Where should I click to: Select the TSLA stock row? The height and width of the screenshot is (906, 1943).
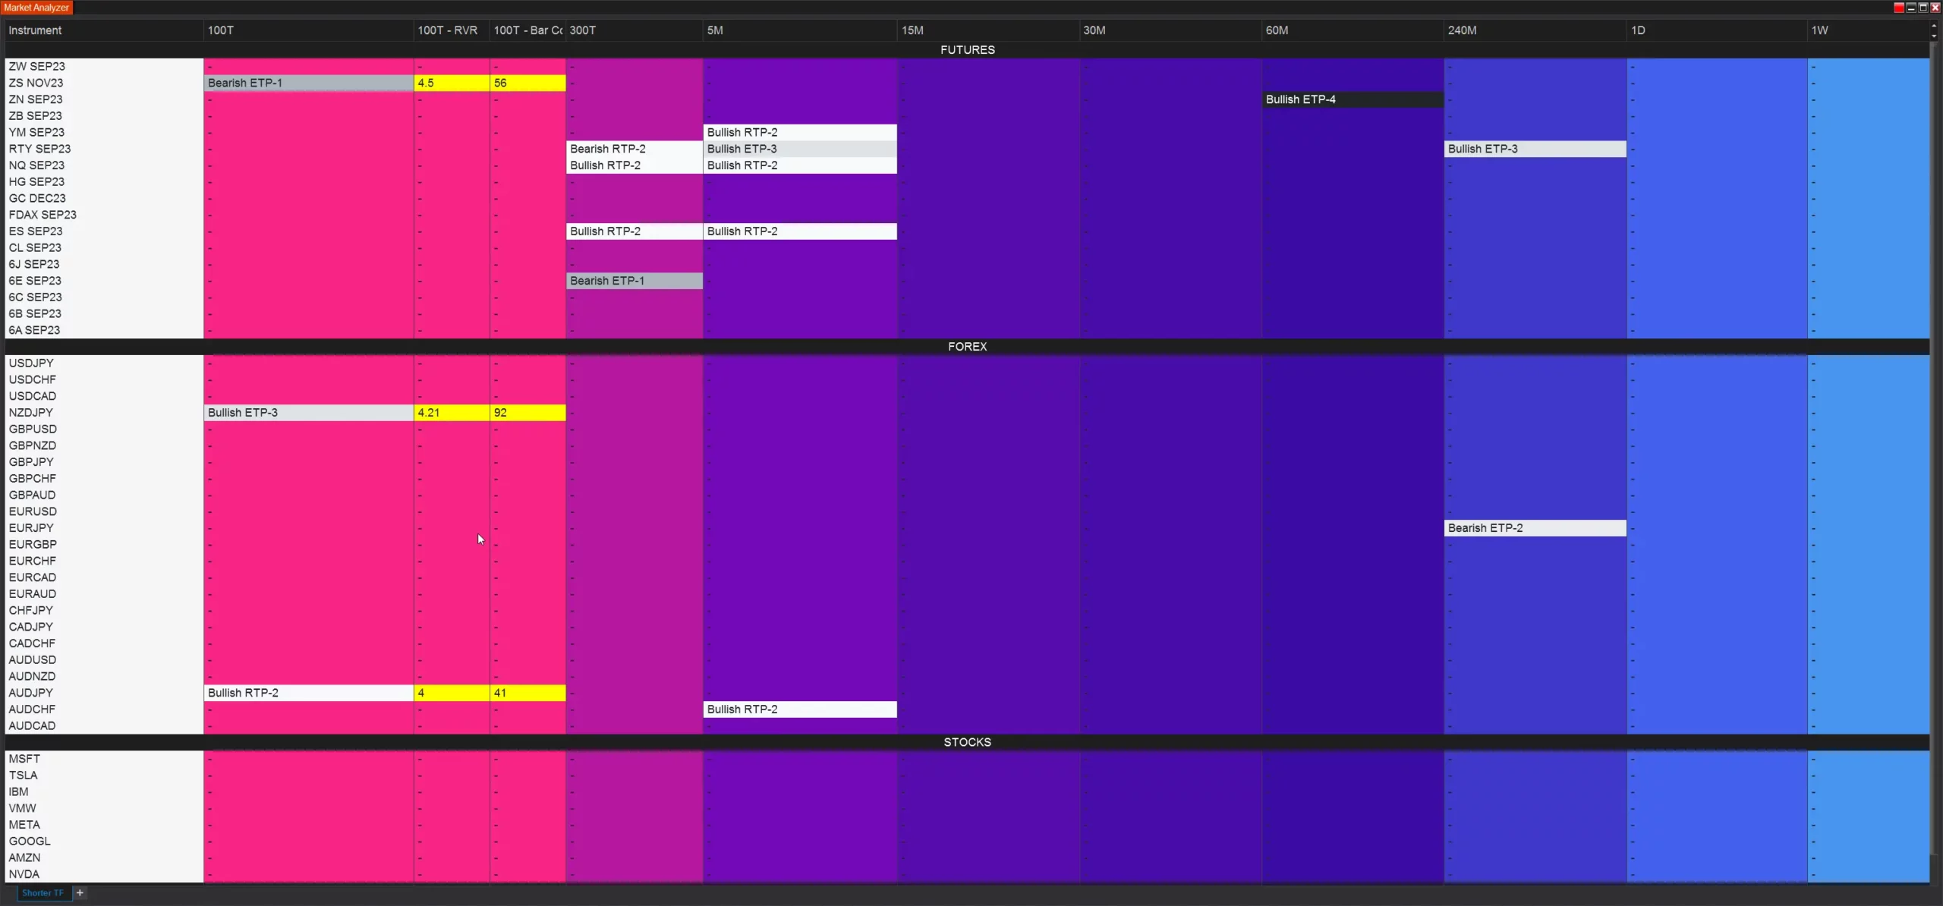23,775
